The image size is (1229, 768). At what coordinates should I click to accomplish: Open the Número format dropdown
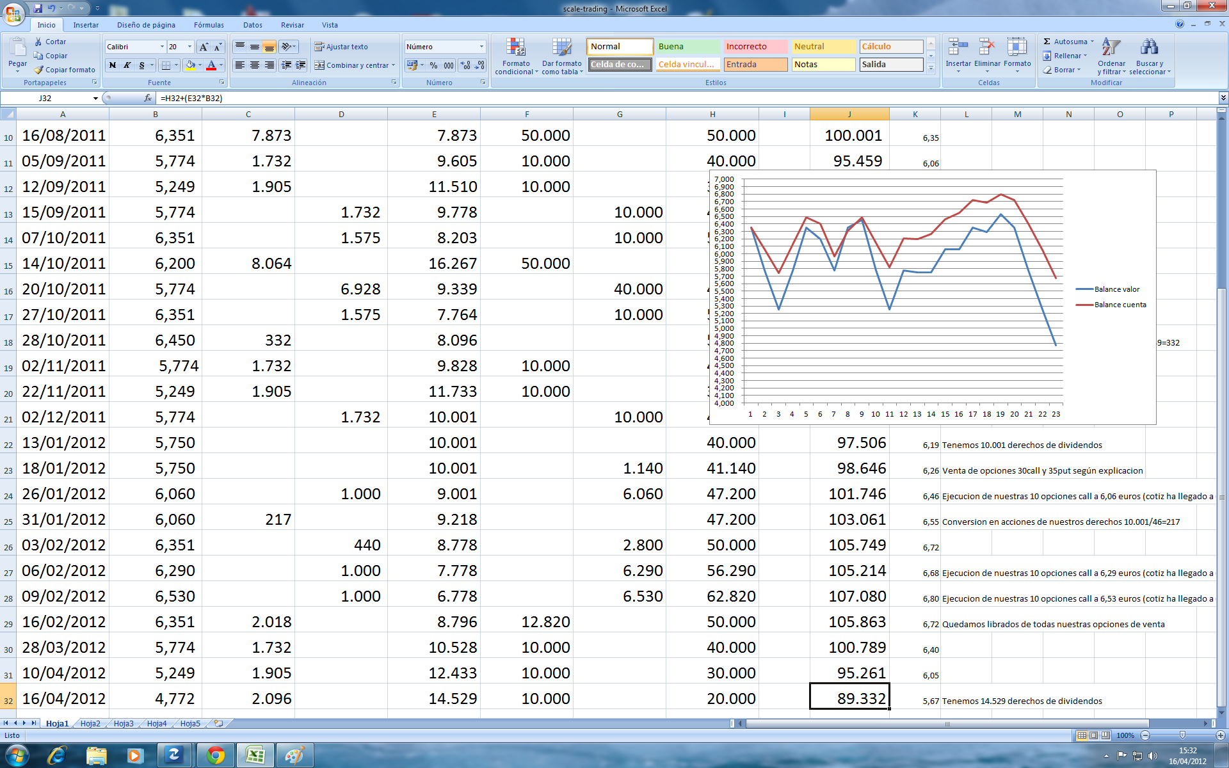point(481,47)
